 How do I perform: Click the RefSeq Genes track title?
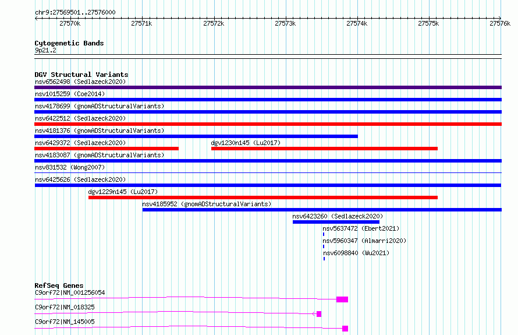coord(59,285)
